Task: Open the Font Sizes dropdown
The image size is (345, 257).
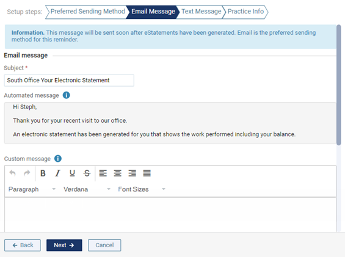Action: [142, 189]
